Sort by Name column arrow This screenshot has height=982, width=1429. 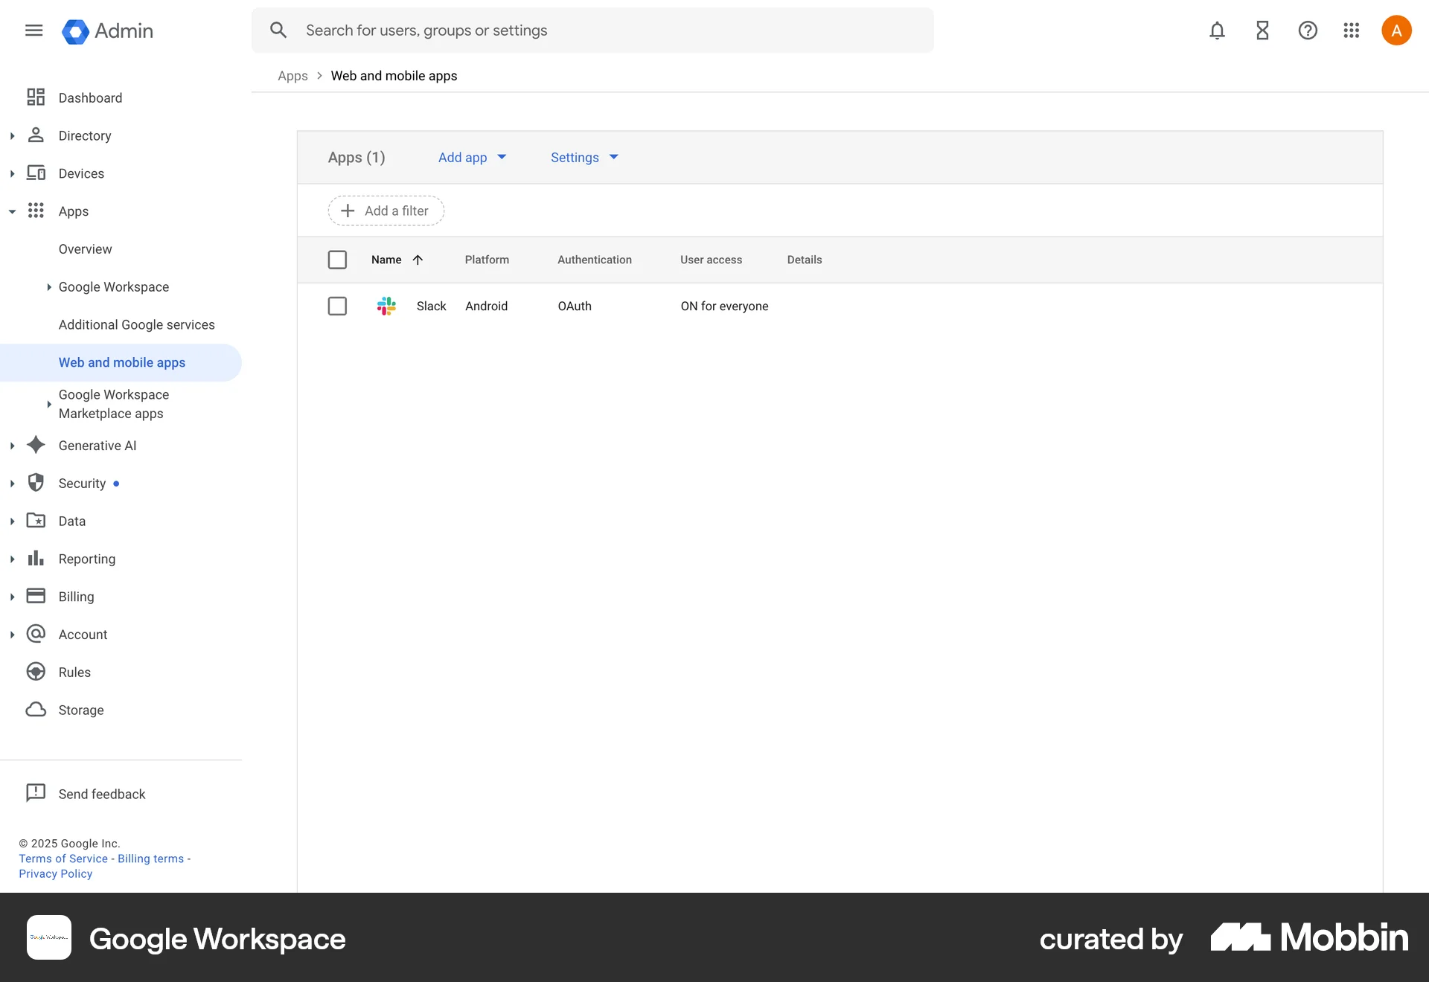pos(418,260)
